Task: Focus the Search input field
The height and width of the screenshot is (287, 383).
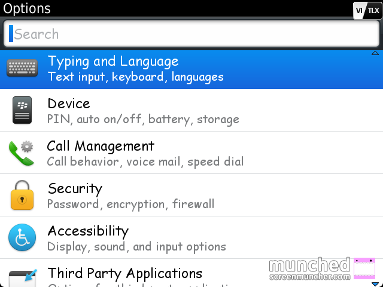Action: coord(191,33)
